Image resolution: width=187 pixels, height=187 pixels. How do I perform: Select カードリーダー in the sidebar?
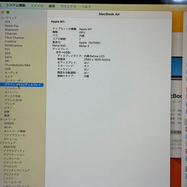pos(14,80)
